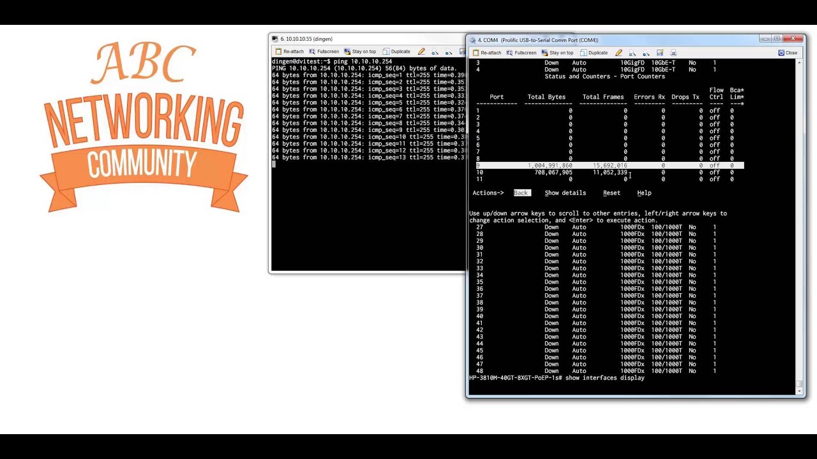Viewport: 817px width, 459px height.
Task: Click zoom-in magnifier icon in COM4 toolbar
Action: (x=633, y=53)
